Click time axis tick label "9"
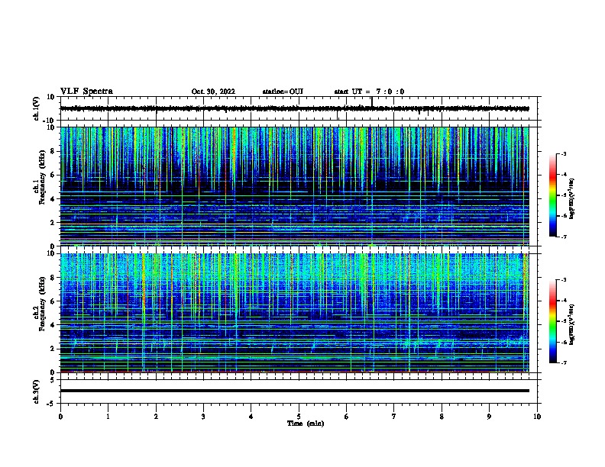 click(489, 417)
